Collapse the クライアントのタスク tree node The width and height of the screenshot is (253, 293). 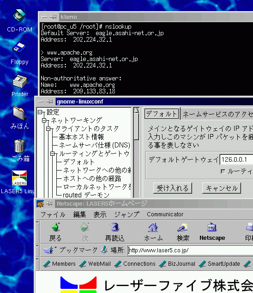[x=48, y=128]
